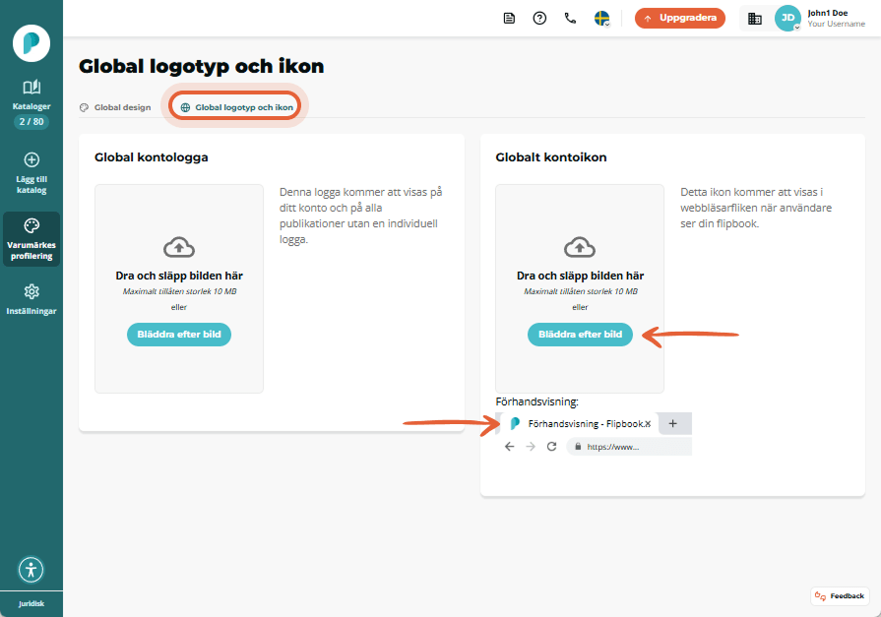The image size is (881, 617).
Task: Select Varumärkes profilering in sidebar
Action: click(x=31, y=239)
